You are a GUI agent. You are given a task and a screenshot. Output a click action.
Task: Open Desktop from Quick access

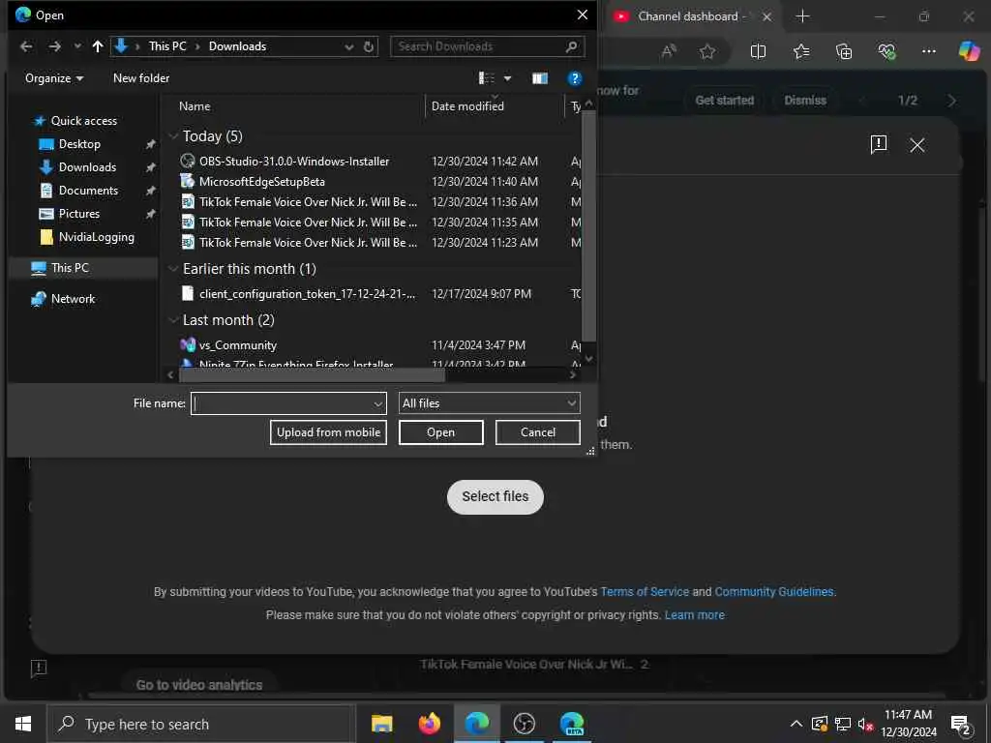[x=79, y=144]
